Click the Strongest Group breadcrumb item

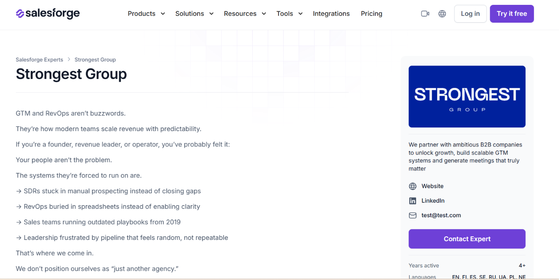(x=95, y=59)
